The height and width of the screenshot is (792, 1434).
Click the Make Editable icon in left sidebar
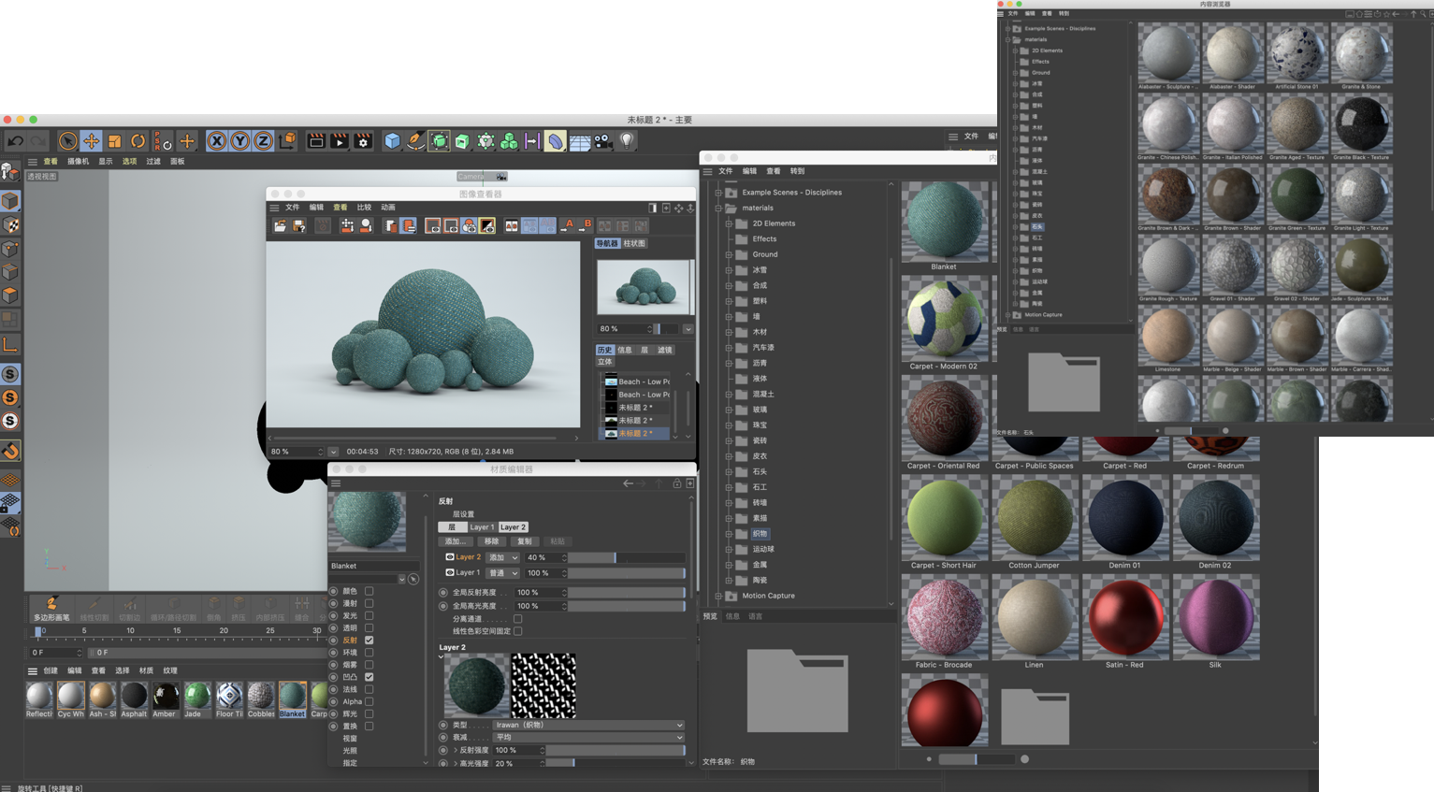[10, 172]
